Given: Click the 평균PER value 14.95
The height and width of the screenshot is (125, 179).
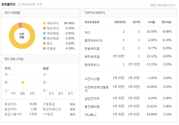Looking at the screenshot, I should (33, 104).
